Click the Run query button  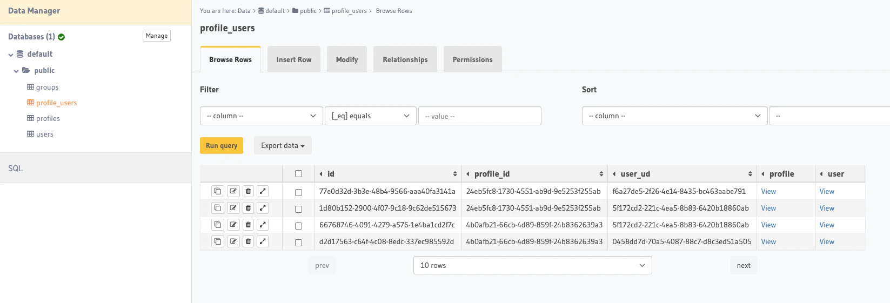(x=222, y=145)
